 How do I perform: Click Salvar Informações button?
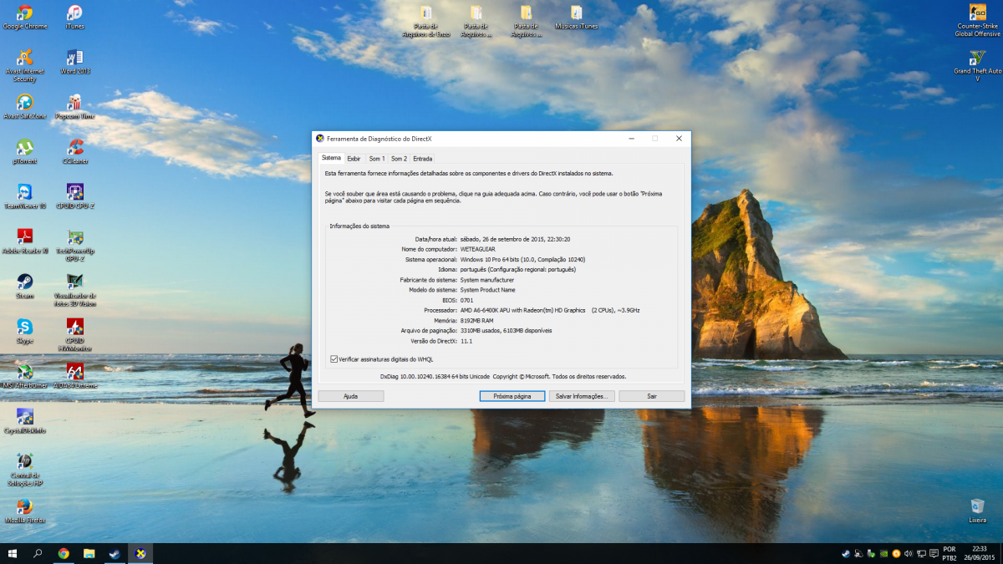[583, 396]
